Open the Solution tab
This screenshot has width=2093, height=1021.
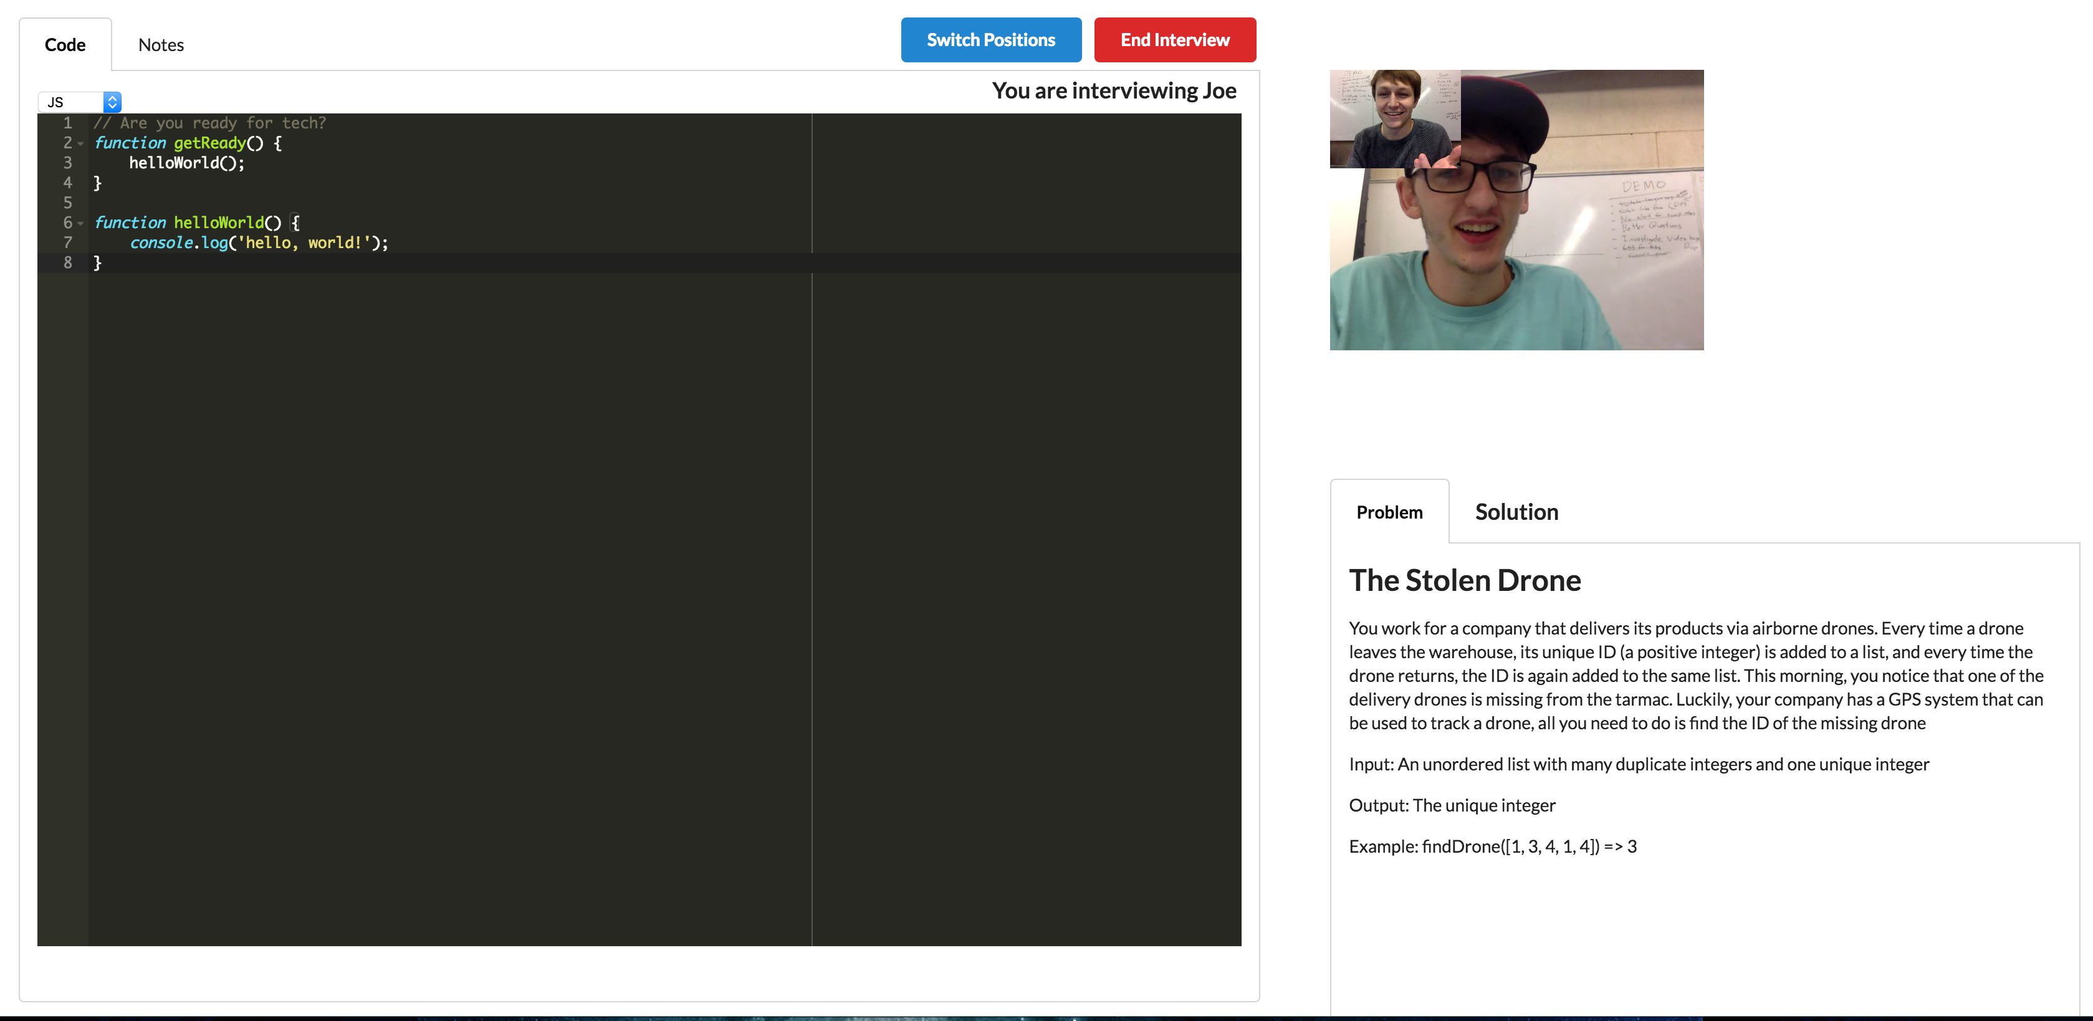(1516, 512)
